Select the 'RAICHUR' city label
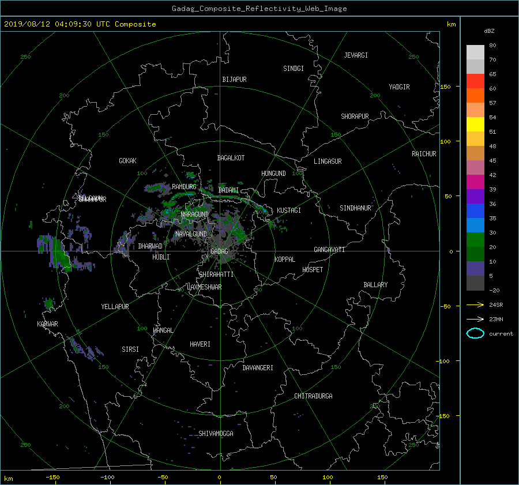This screenshot has height=485, width=519. [x=424, y=154]
